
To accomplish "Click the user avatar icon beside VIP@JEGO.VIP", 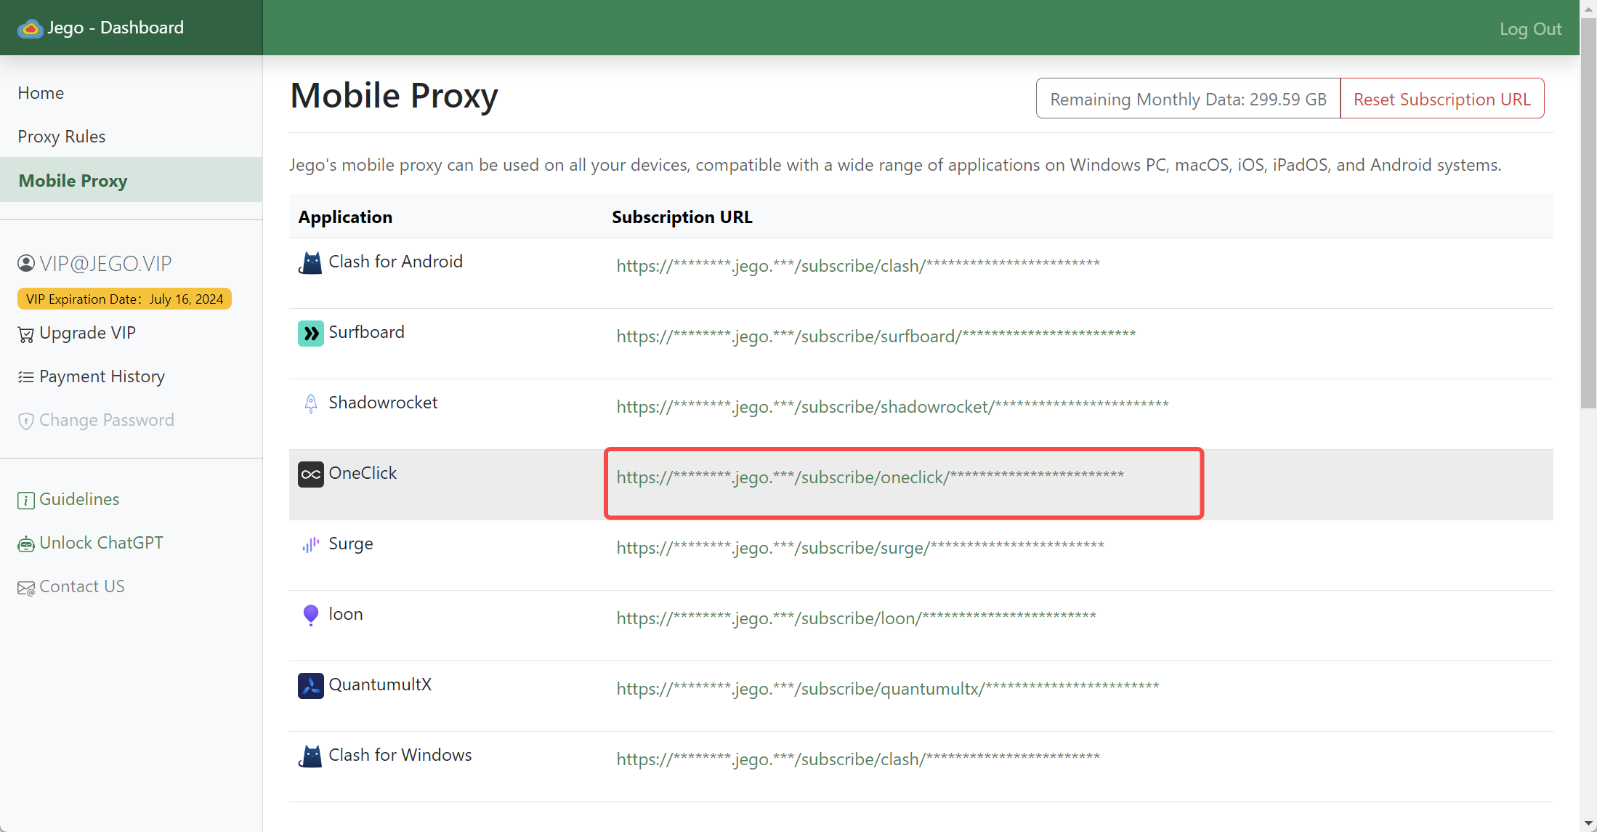I will [26, 263].
